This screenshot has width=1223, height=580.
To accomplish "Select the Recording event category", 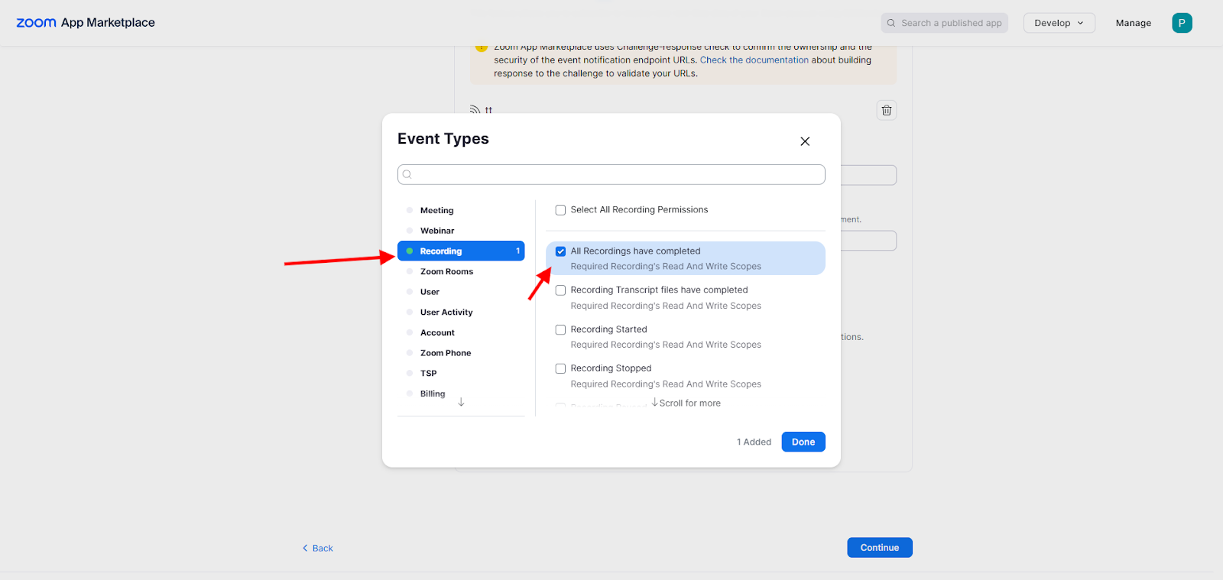I will point(461,251).
